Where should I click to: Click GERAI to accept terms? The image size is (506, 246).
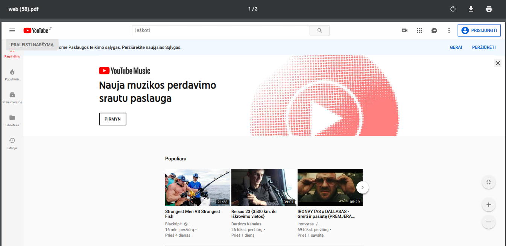pyautogui.click(x=456, y=47)
